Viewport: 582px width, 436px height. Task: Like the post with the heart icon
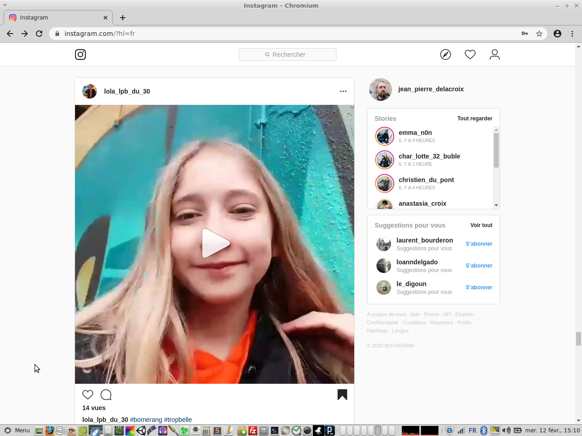pyautogui.click(x=88, y=395)
